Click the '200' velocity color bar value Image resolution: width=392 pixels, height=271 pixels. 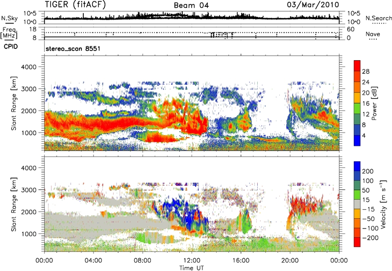tap(368, 171)
